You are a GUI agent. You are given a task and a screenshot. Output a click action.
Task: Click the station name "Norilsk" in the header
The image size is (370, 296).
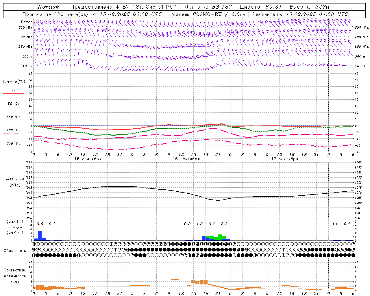[x=48, y=7]
